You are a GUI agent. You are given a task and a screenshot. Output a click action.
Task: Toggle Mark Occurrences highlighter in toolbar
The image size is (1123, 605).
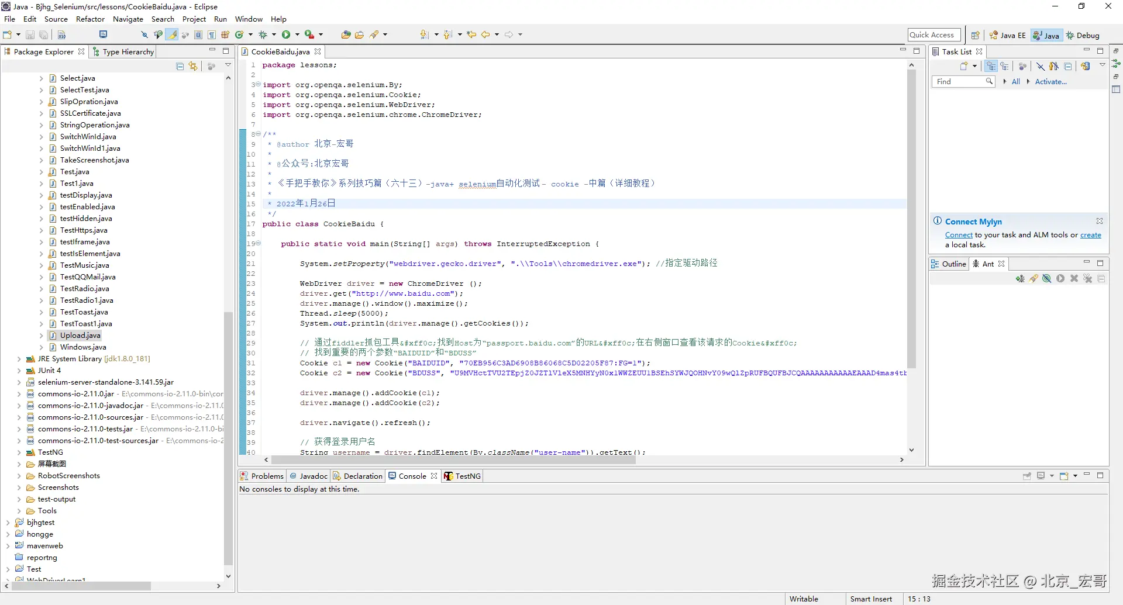pyautogui.click(x=173, y=35)
